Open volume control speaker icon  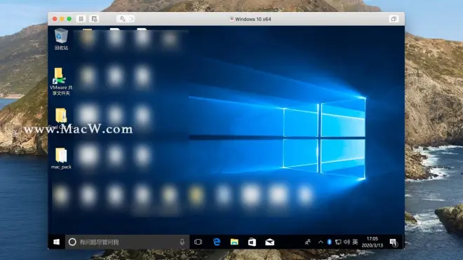coord(347,242)
